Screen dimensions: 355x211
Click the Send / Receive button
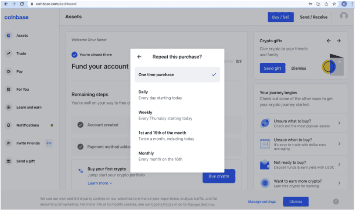click(x=314, y=17)
